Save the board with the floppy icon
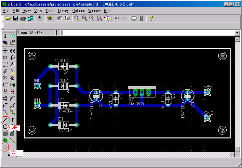242x168 pixels. point(16,18)
